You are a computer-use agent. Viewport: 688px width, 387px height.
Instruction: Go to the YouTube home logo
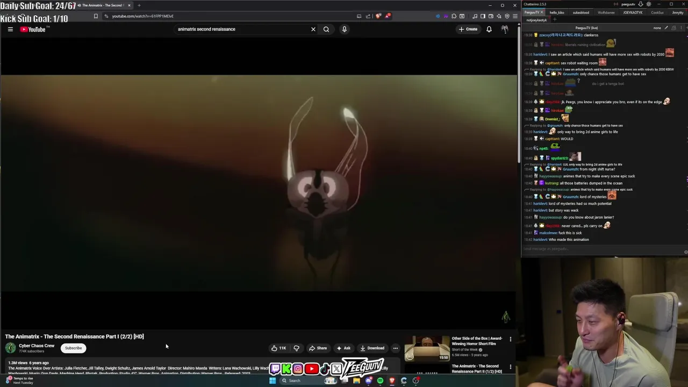(33, 30)
